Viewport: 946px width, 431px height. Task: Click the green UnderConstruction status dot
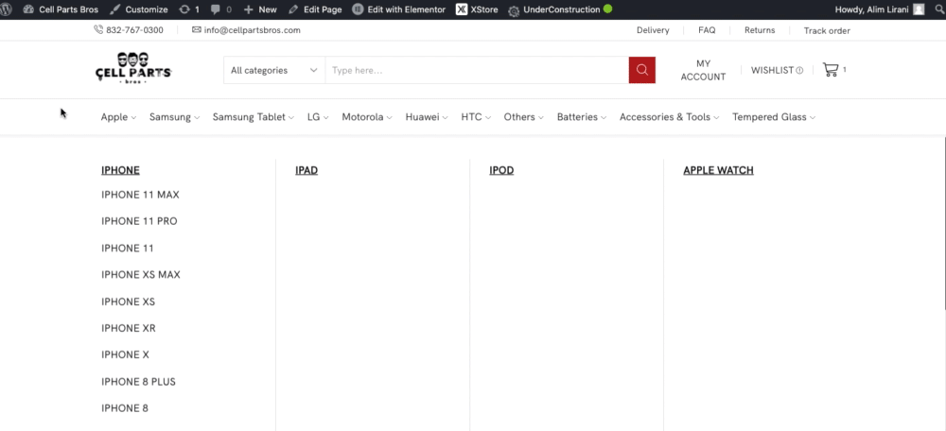coord(607,9)
